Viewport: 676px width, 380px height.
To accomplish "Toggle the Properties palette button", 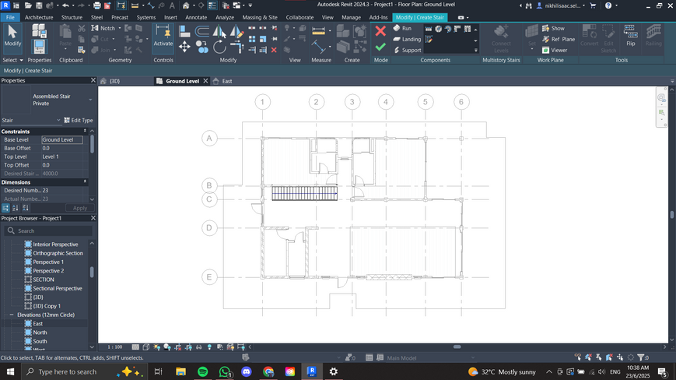I will 39,47.
